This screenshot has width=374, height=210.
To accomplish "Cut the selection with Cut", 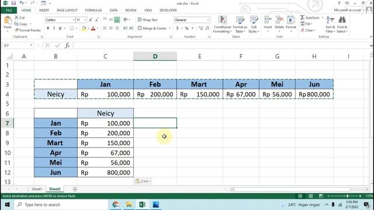I will 19,17.
